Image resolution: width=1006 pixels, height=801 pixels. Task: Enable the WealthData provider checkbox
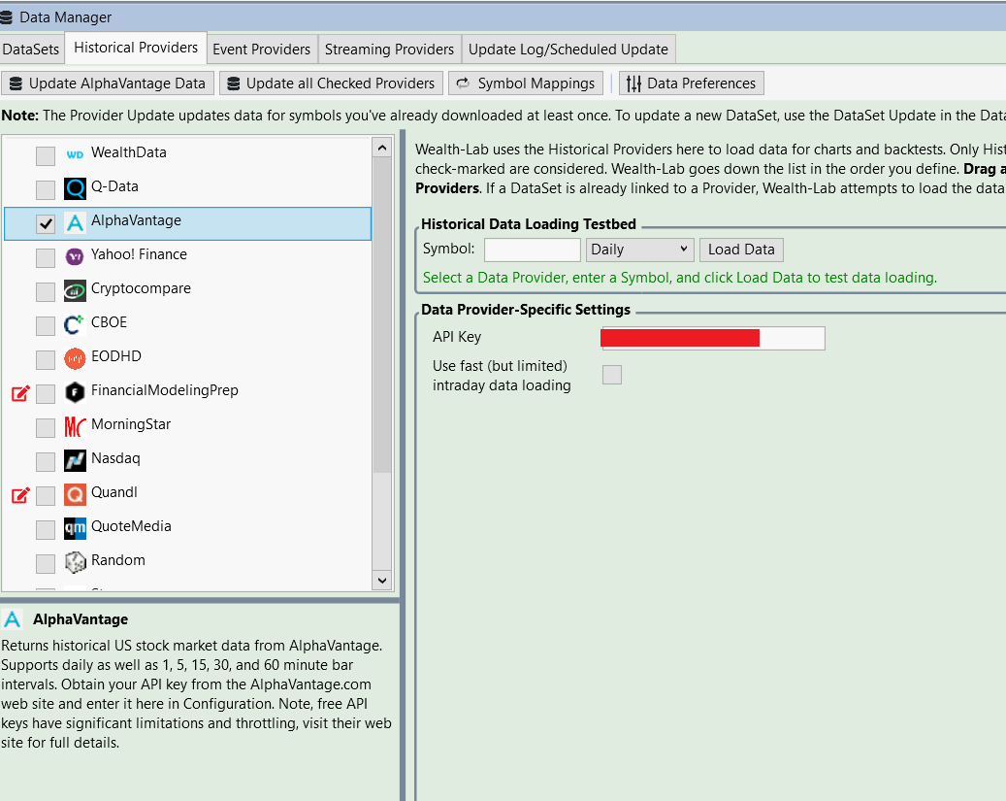[x=46, y=155]
